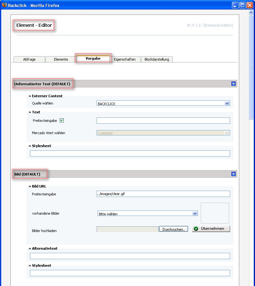Screen dimensions: 255x286
Task: Maximize the Firefox window
Action: click(x=242, y=5)
